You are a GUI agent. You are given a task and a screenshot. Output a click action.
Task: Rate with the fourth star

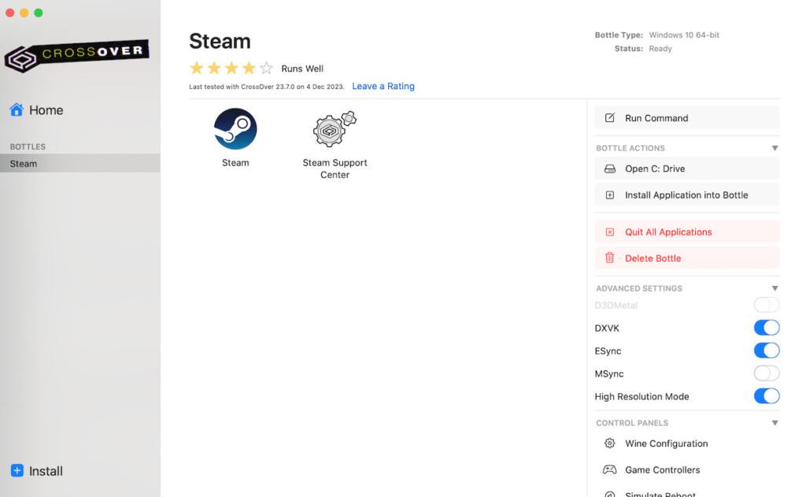point(249,68)
